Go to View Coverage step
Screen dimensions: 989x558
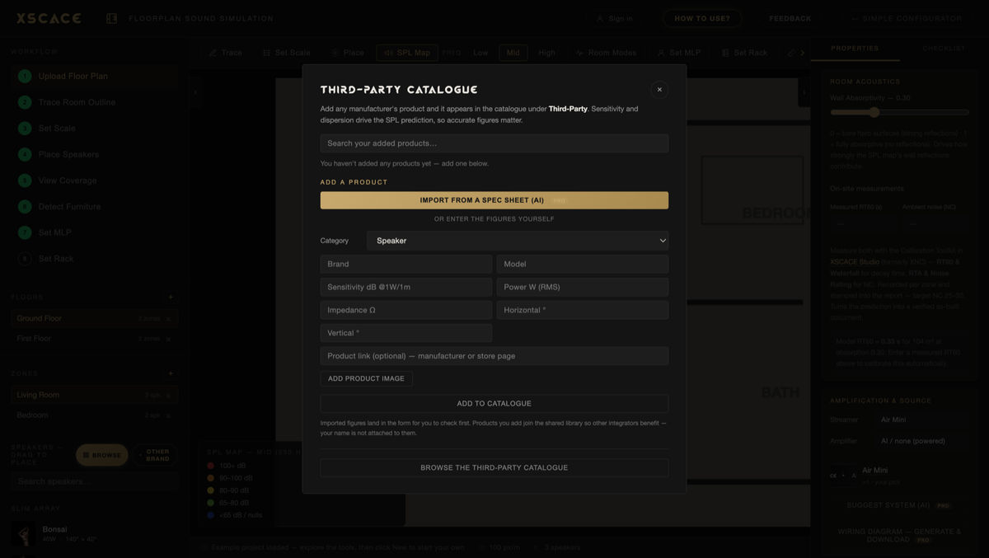click(x=94, y=181)
